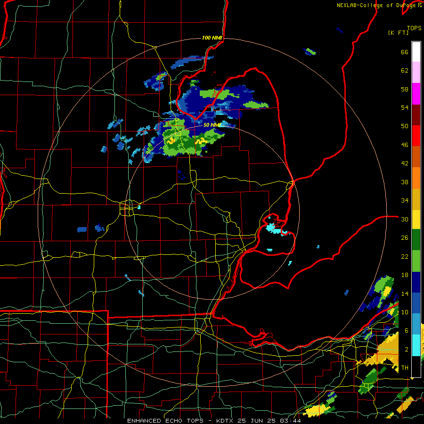Screen dimensions: 424x424
Task: Click the '50 NMI' range ring label
Action: pos(212,125)
